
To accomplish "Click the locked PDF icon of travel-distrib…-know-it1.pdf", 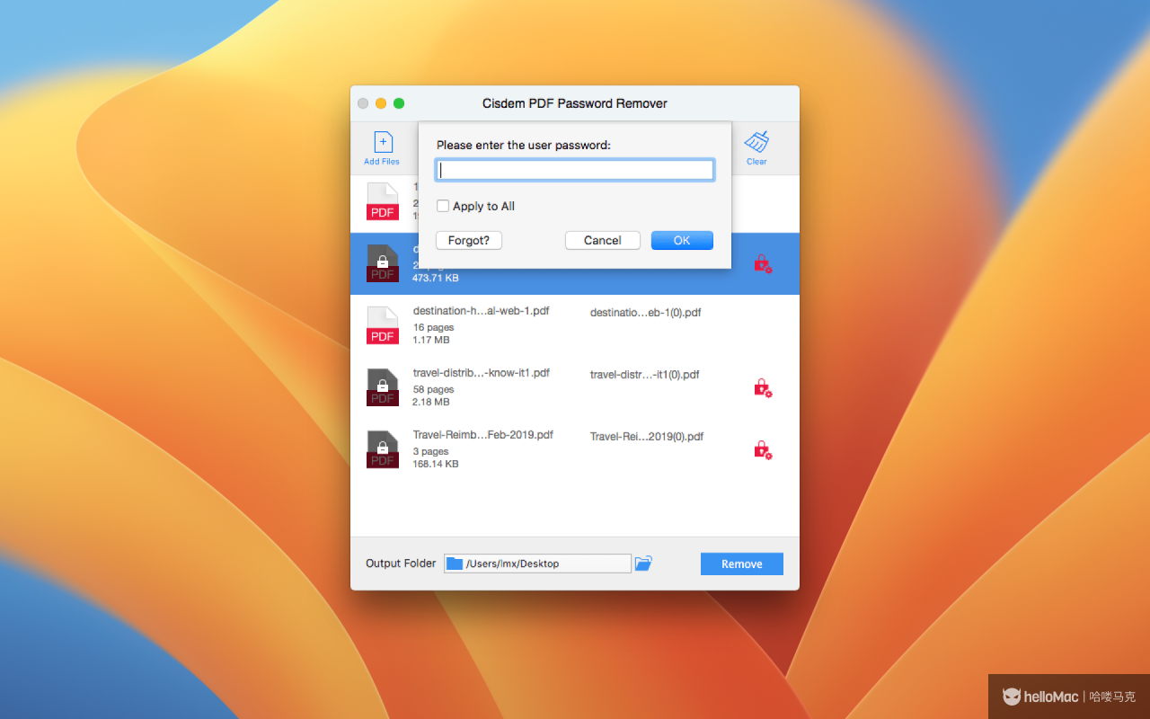I will coord(383,387).
